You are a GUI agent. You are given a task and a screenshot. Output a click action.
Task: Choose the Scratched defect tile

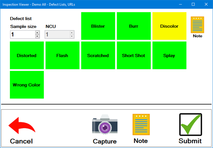pos(98,55)
